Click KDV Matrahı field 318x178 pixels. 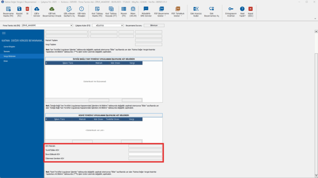tap(145, 146)
